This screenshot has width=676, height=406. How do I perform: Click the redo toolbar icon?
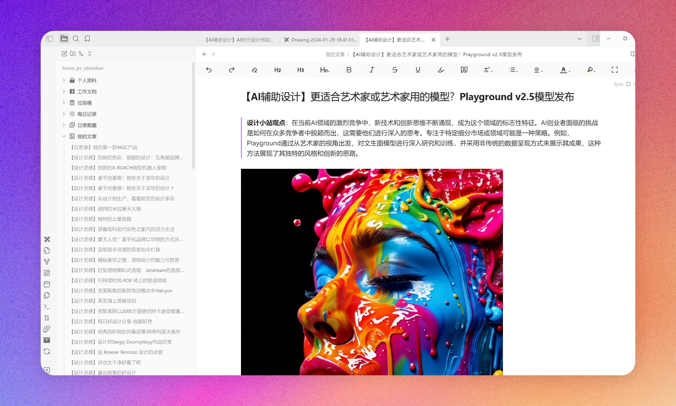coord(232,70)
